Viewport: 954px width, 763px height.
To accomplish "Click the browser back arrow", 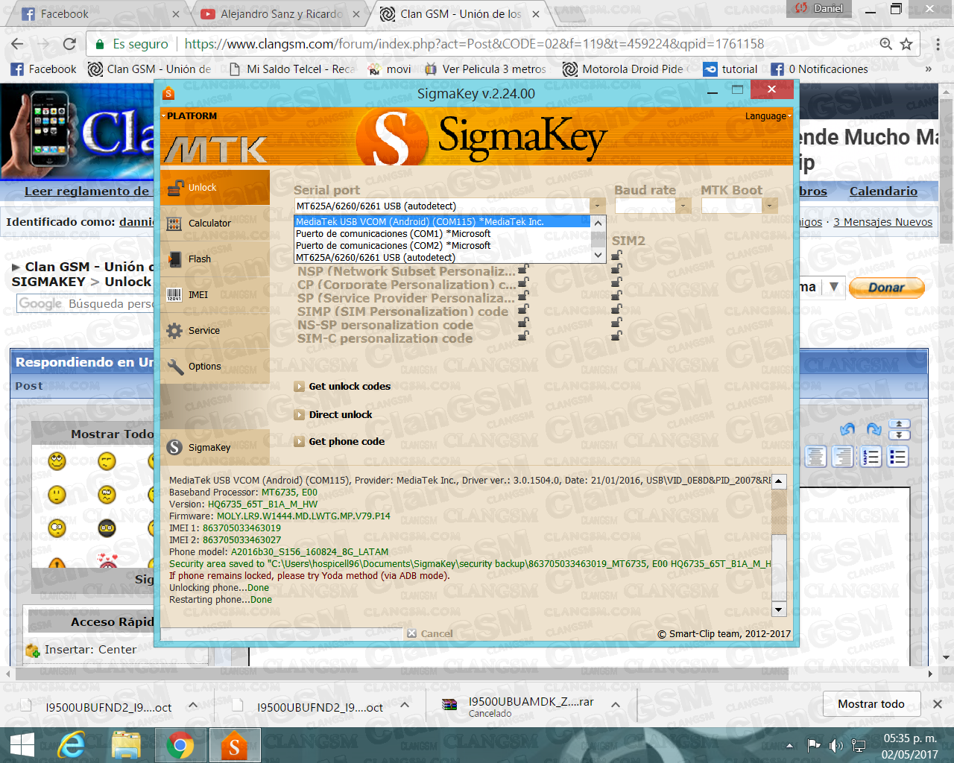I will pos(17,44).
